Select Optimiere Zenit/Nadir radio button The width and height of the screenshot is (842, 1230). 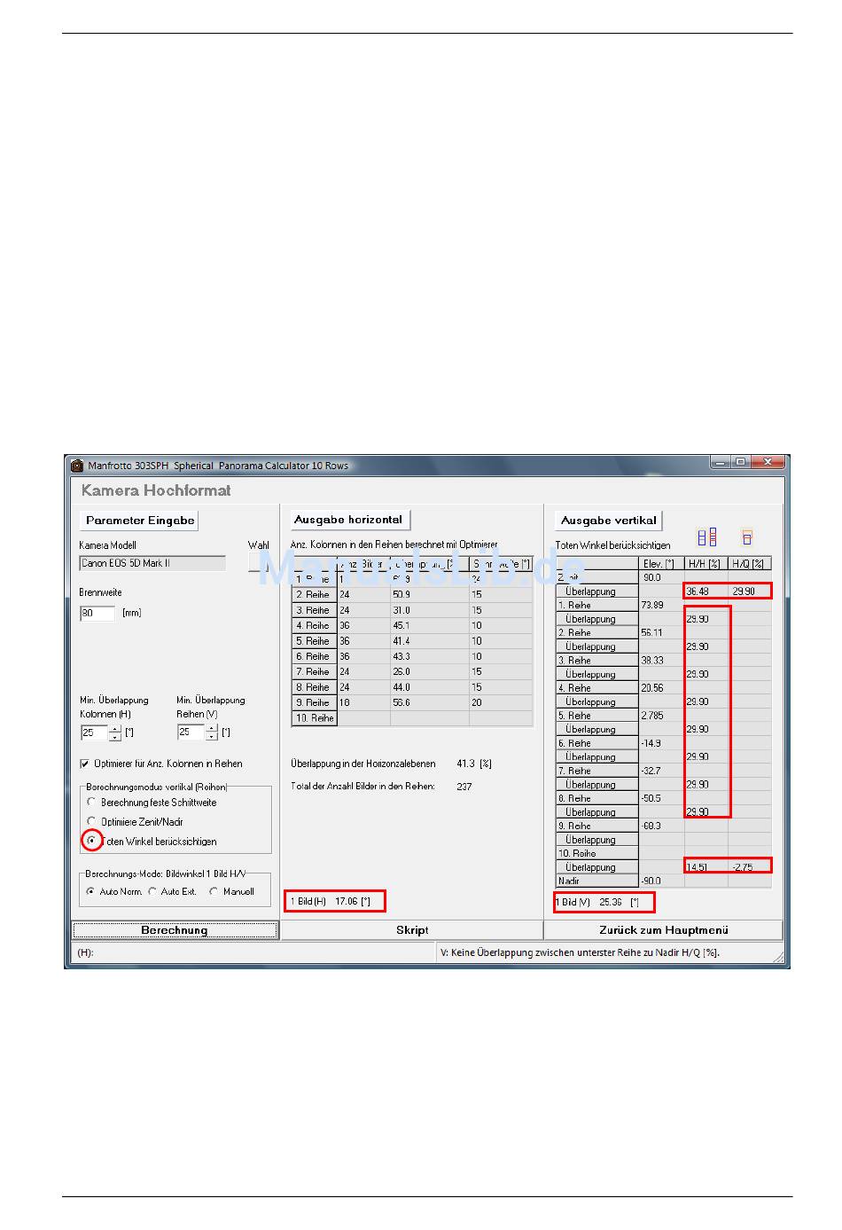91,822
